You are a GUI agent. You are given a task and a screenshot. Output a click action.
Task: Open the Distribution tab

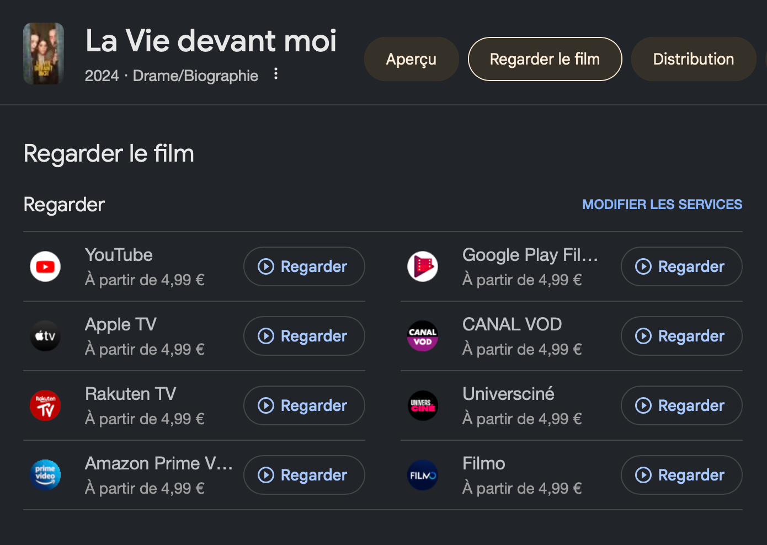[x=693, y=59]
